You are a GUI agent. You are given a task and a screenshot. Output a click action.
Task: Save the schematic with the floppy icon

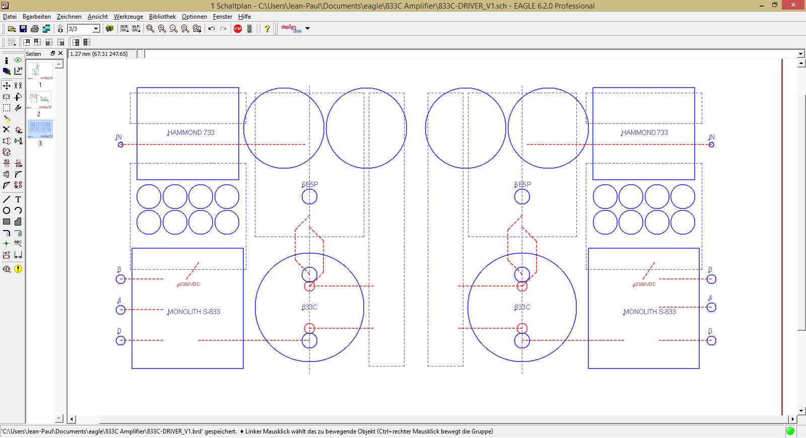tap(23, 29)
